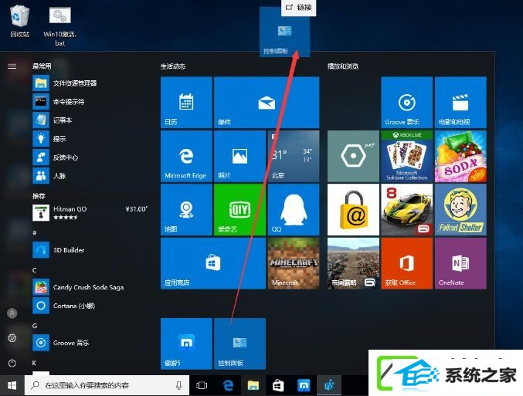Launch 反馈中心 feedback hub
This screenshot has height=396, width=523.
(x=90, y=157)
